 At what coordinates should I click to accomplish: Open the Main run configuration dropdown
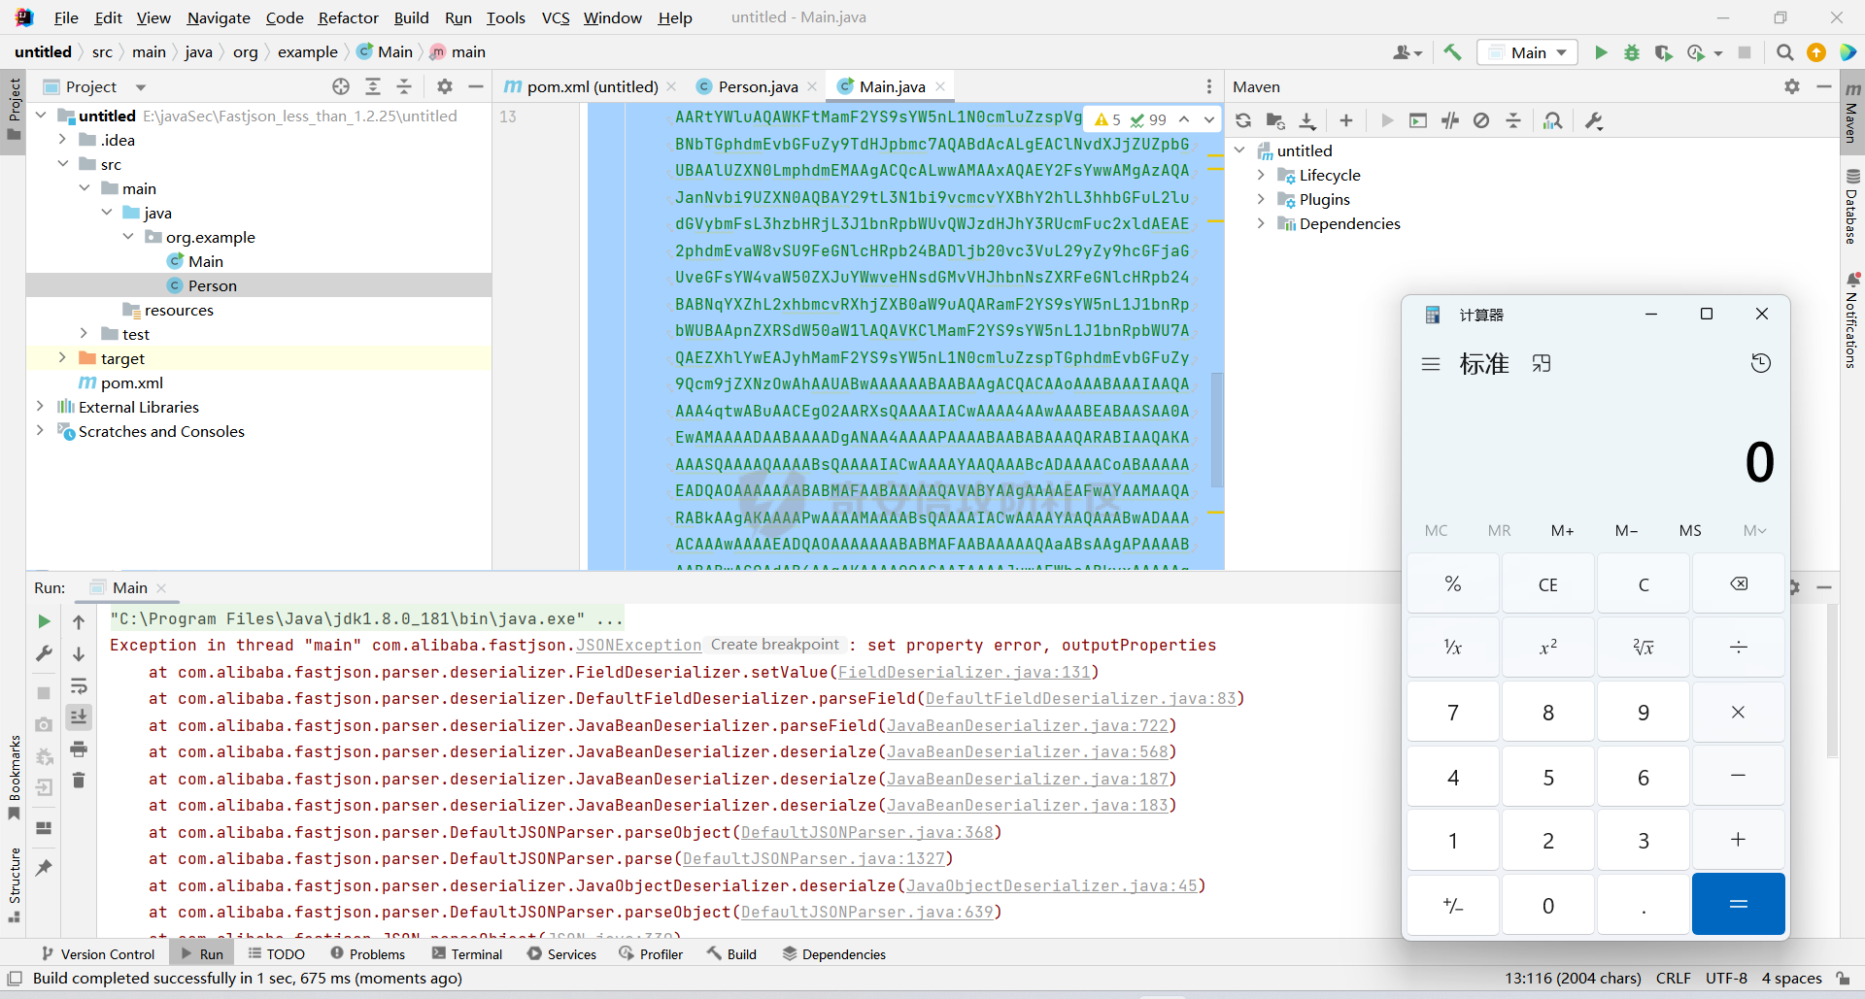click(1528, 52)
